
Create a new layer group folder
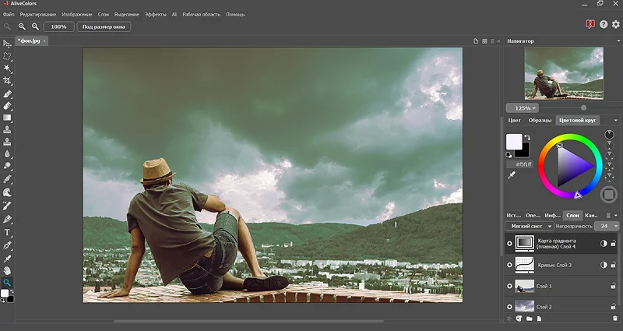[x=530, y=319]
